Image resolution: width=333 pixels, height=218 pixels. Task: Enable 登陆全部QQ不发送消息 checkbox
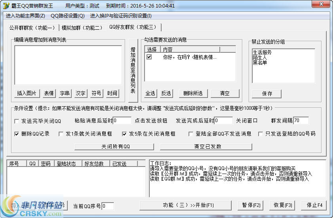191,134
